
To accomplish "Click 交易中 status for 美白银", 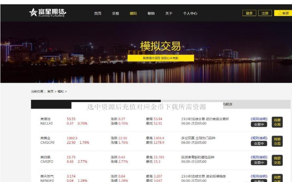I will [x=259, y=163].
